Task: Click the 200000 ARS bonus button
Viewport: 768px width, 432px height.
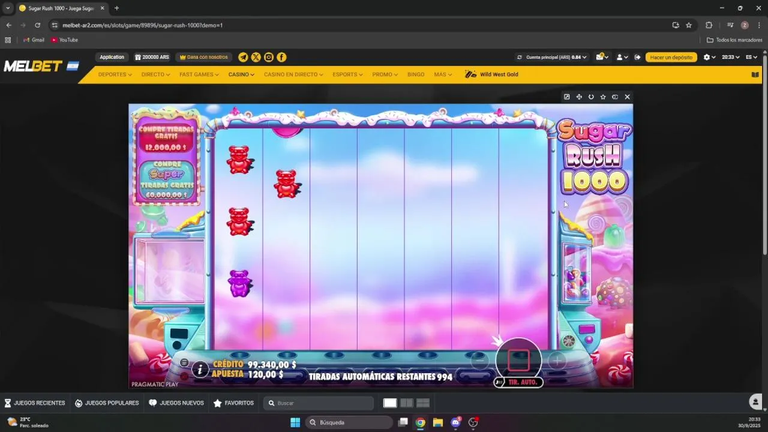Action: pos(152,57)
